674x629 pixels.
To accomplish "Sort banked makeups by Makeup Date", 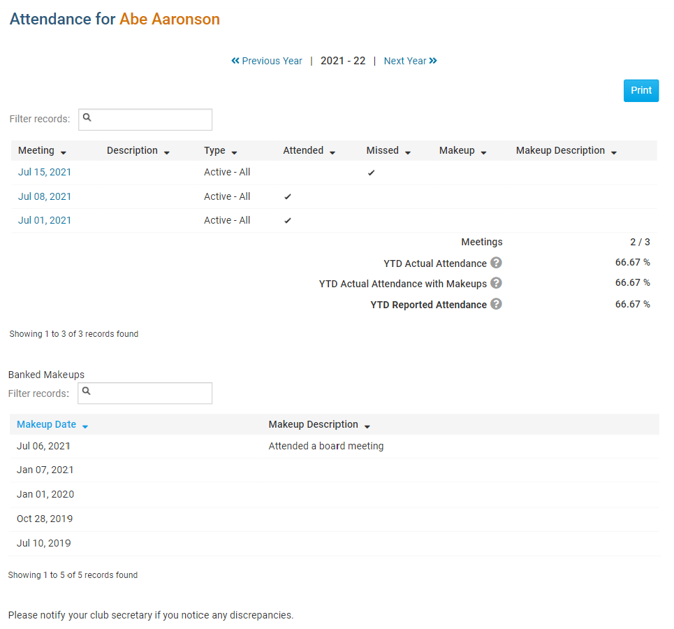I will point(52,425).
